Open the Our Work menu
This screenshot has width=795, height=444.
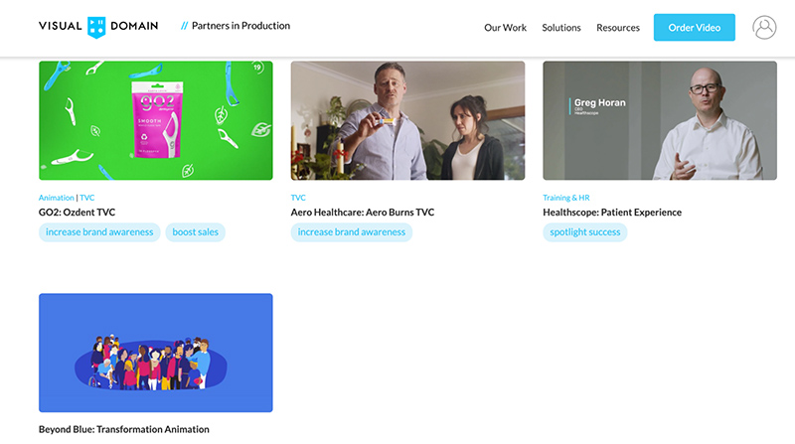[x=505, y=28]
